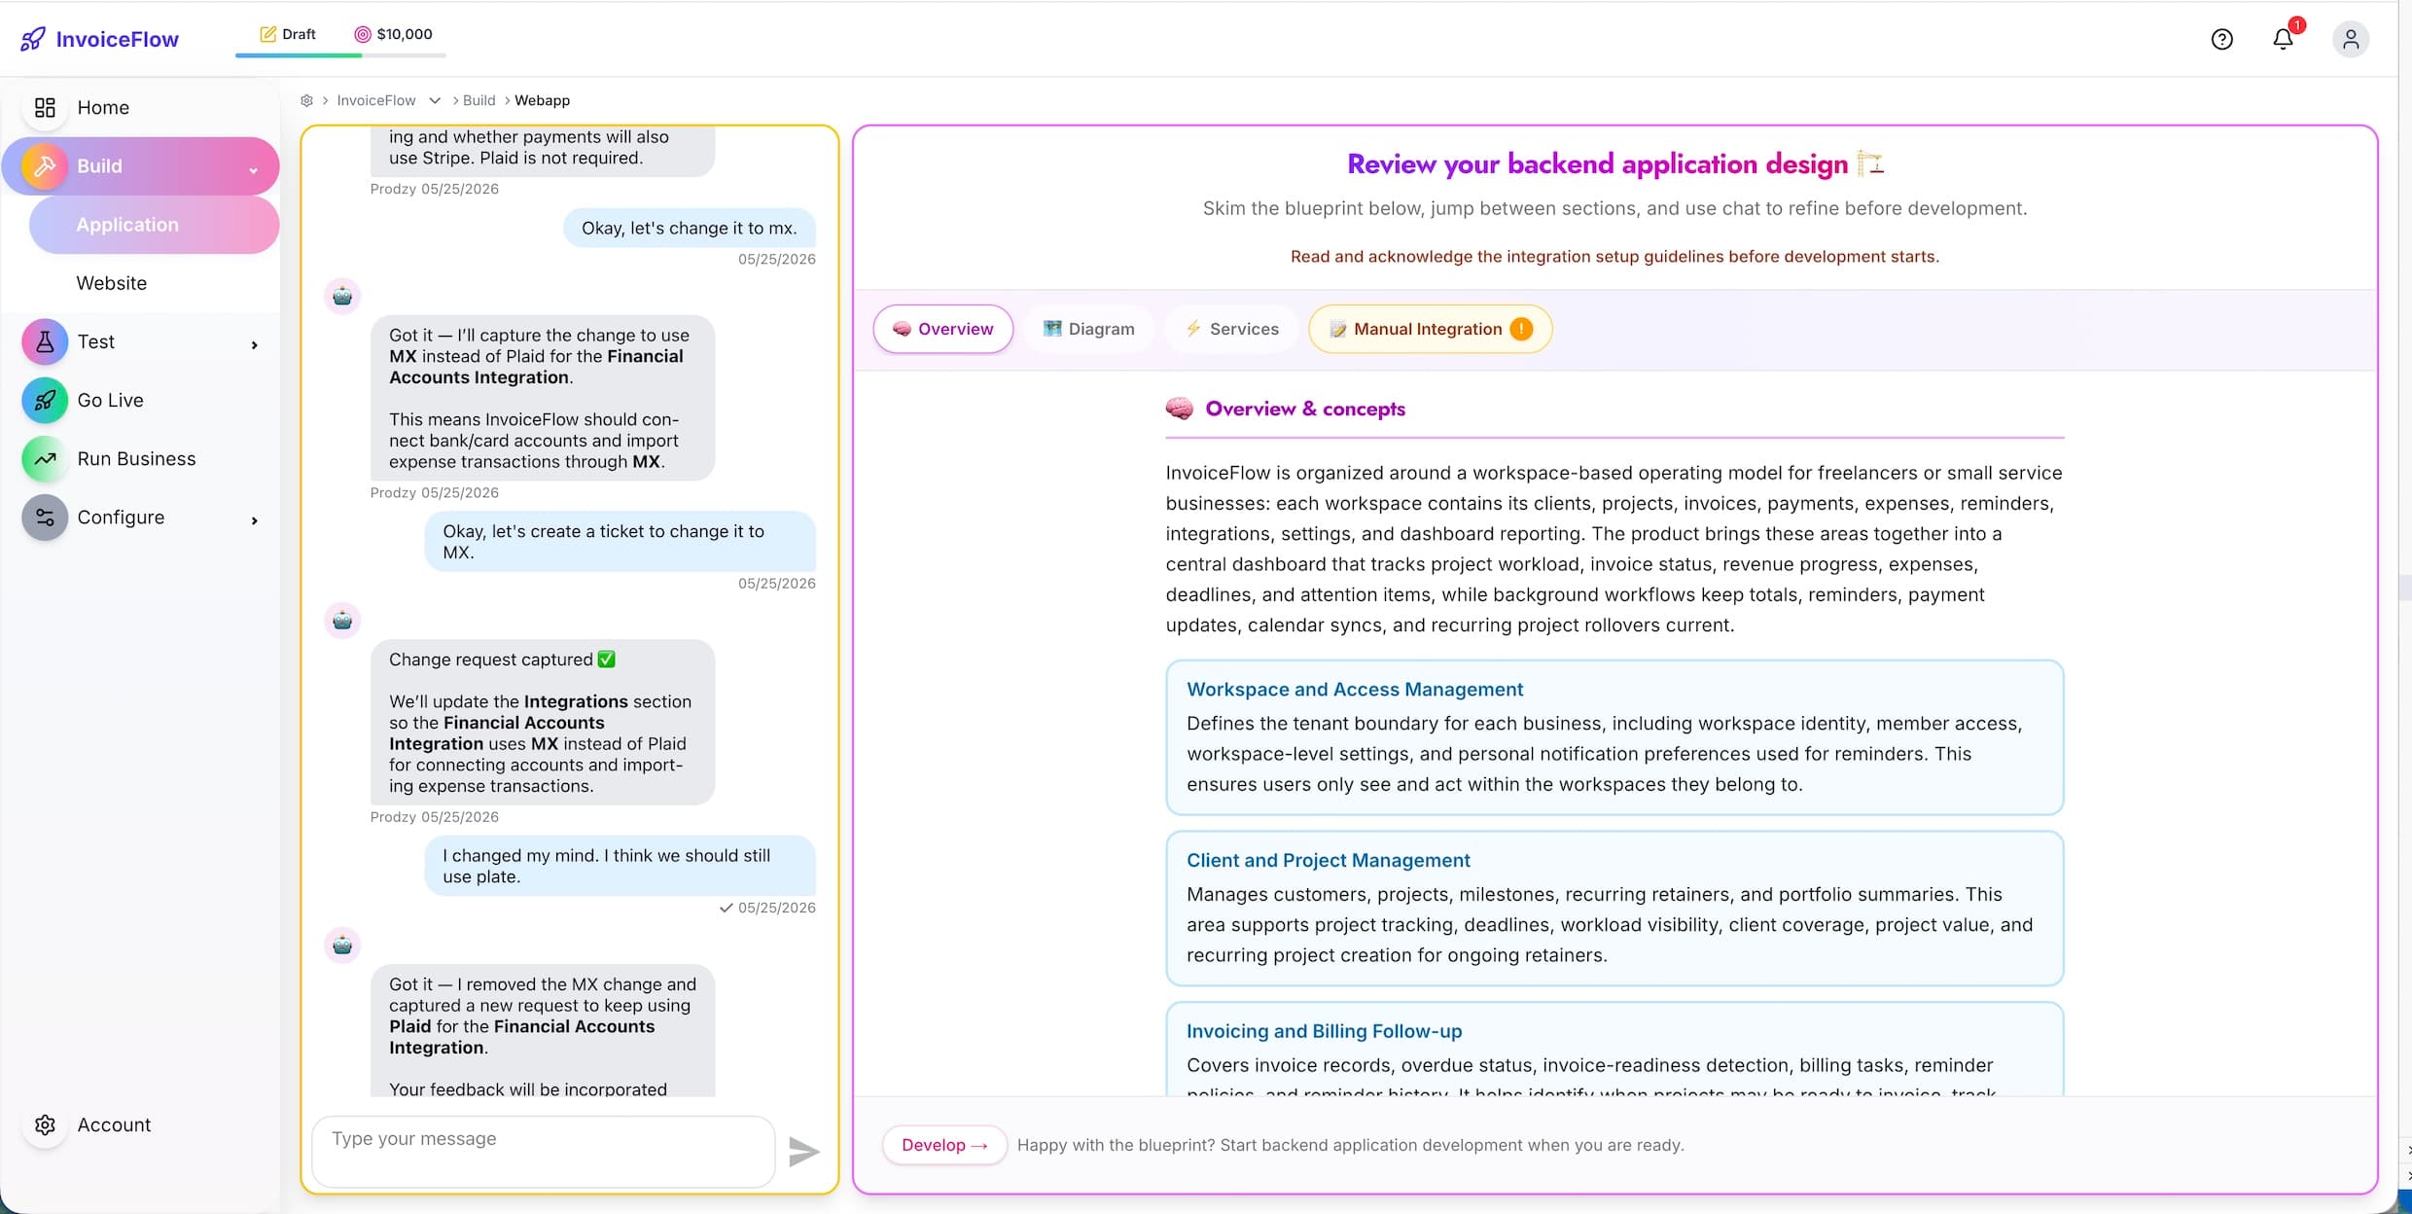
Task: Click the integration guidelines warning text
Action: pyautogui.click(x=1614, y=256)
